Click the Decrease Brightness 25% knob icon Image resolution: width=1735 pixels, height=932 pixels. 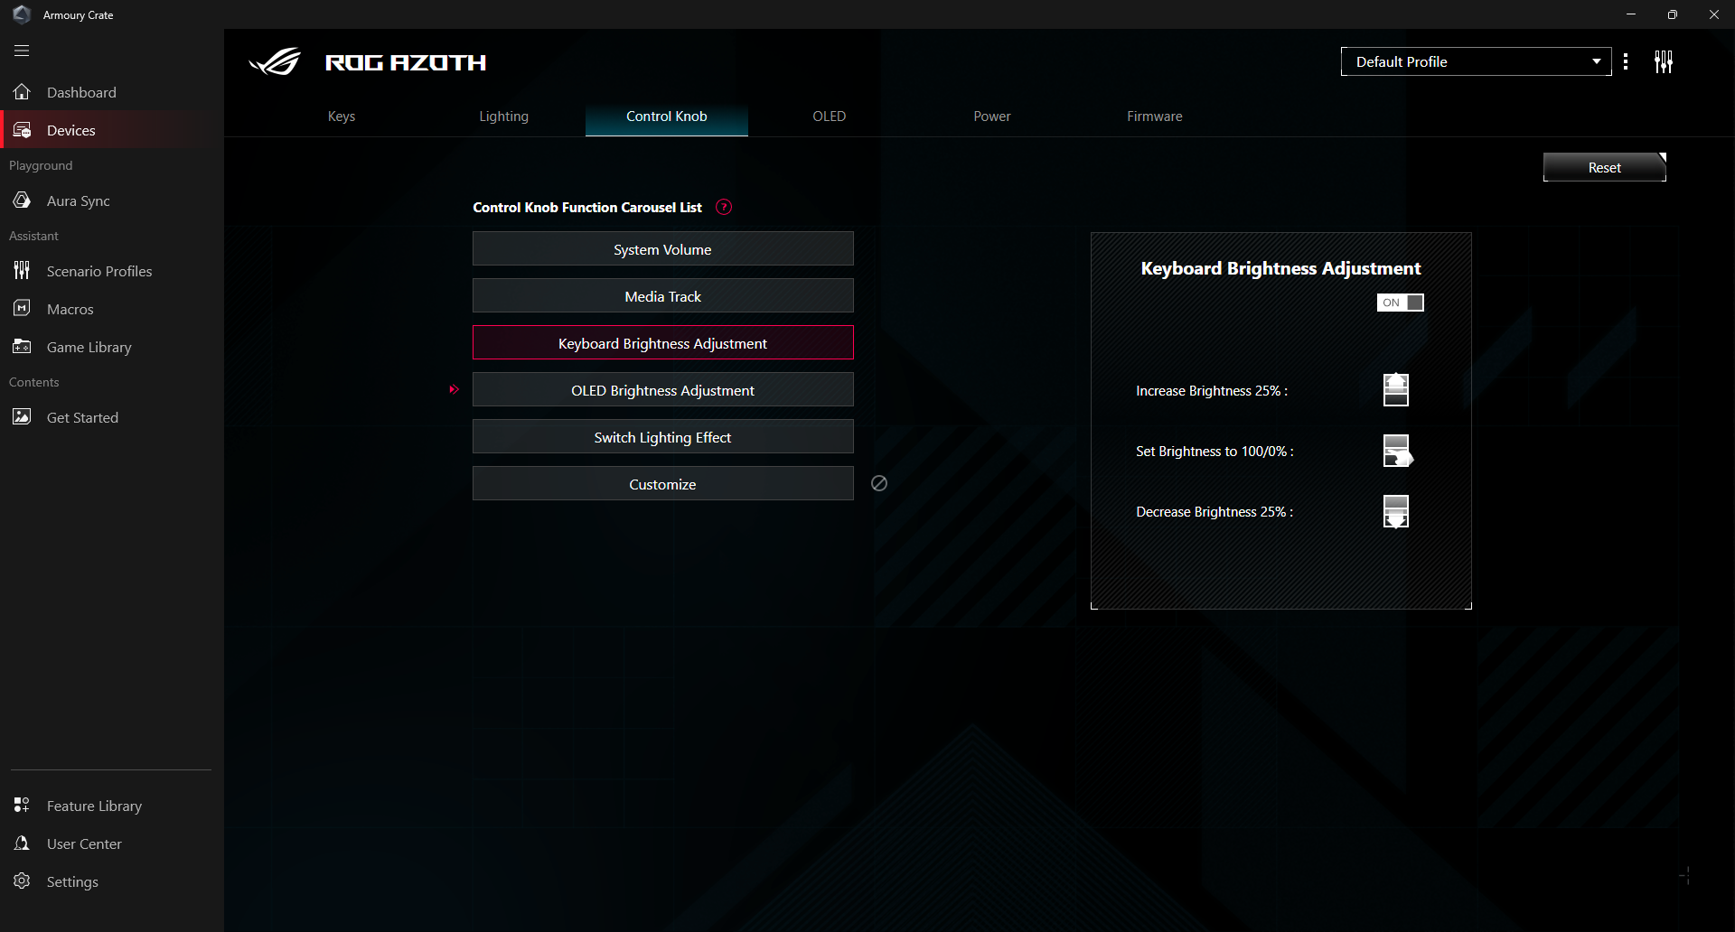[1396, 511]
